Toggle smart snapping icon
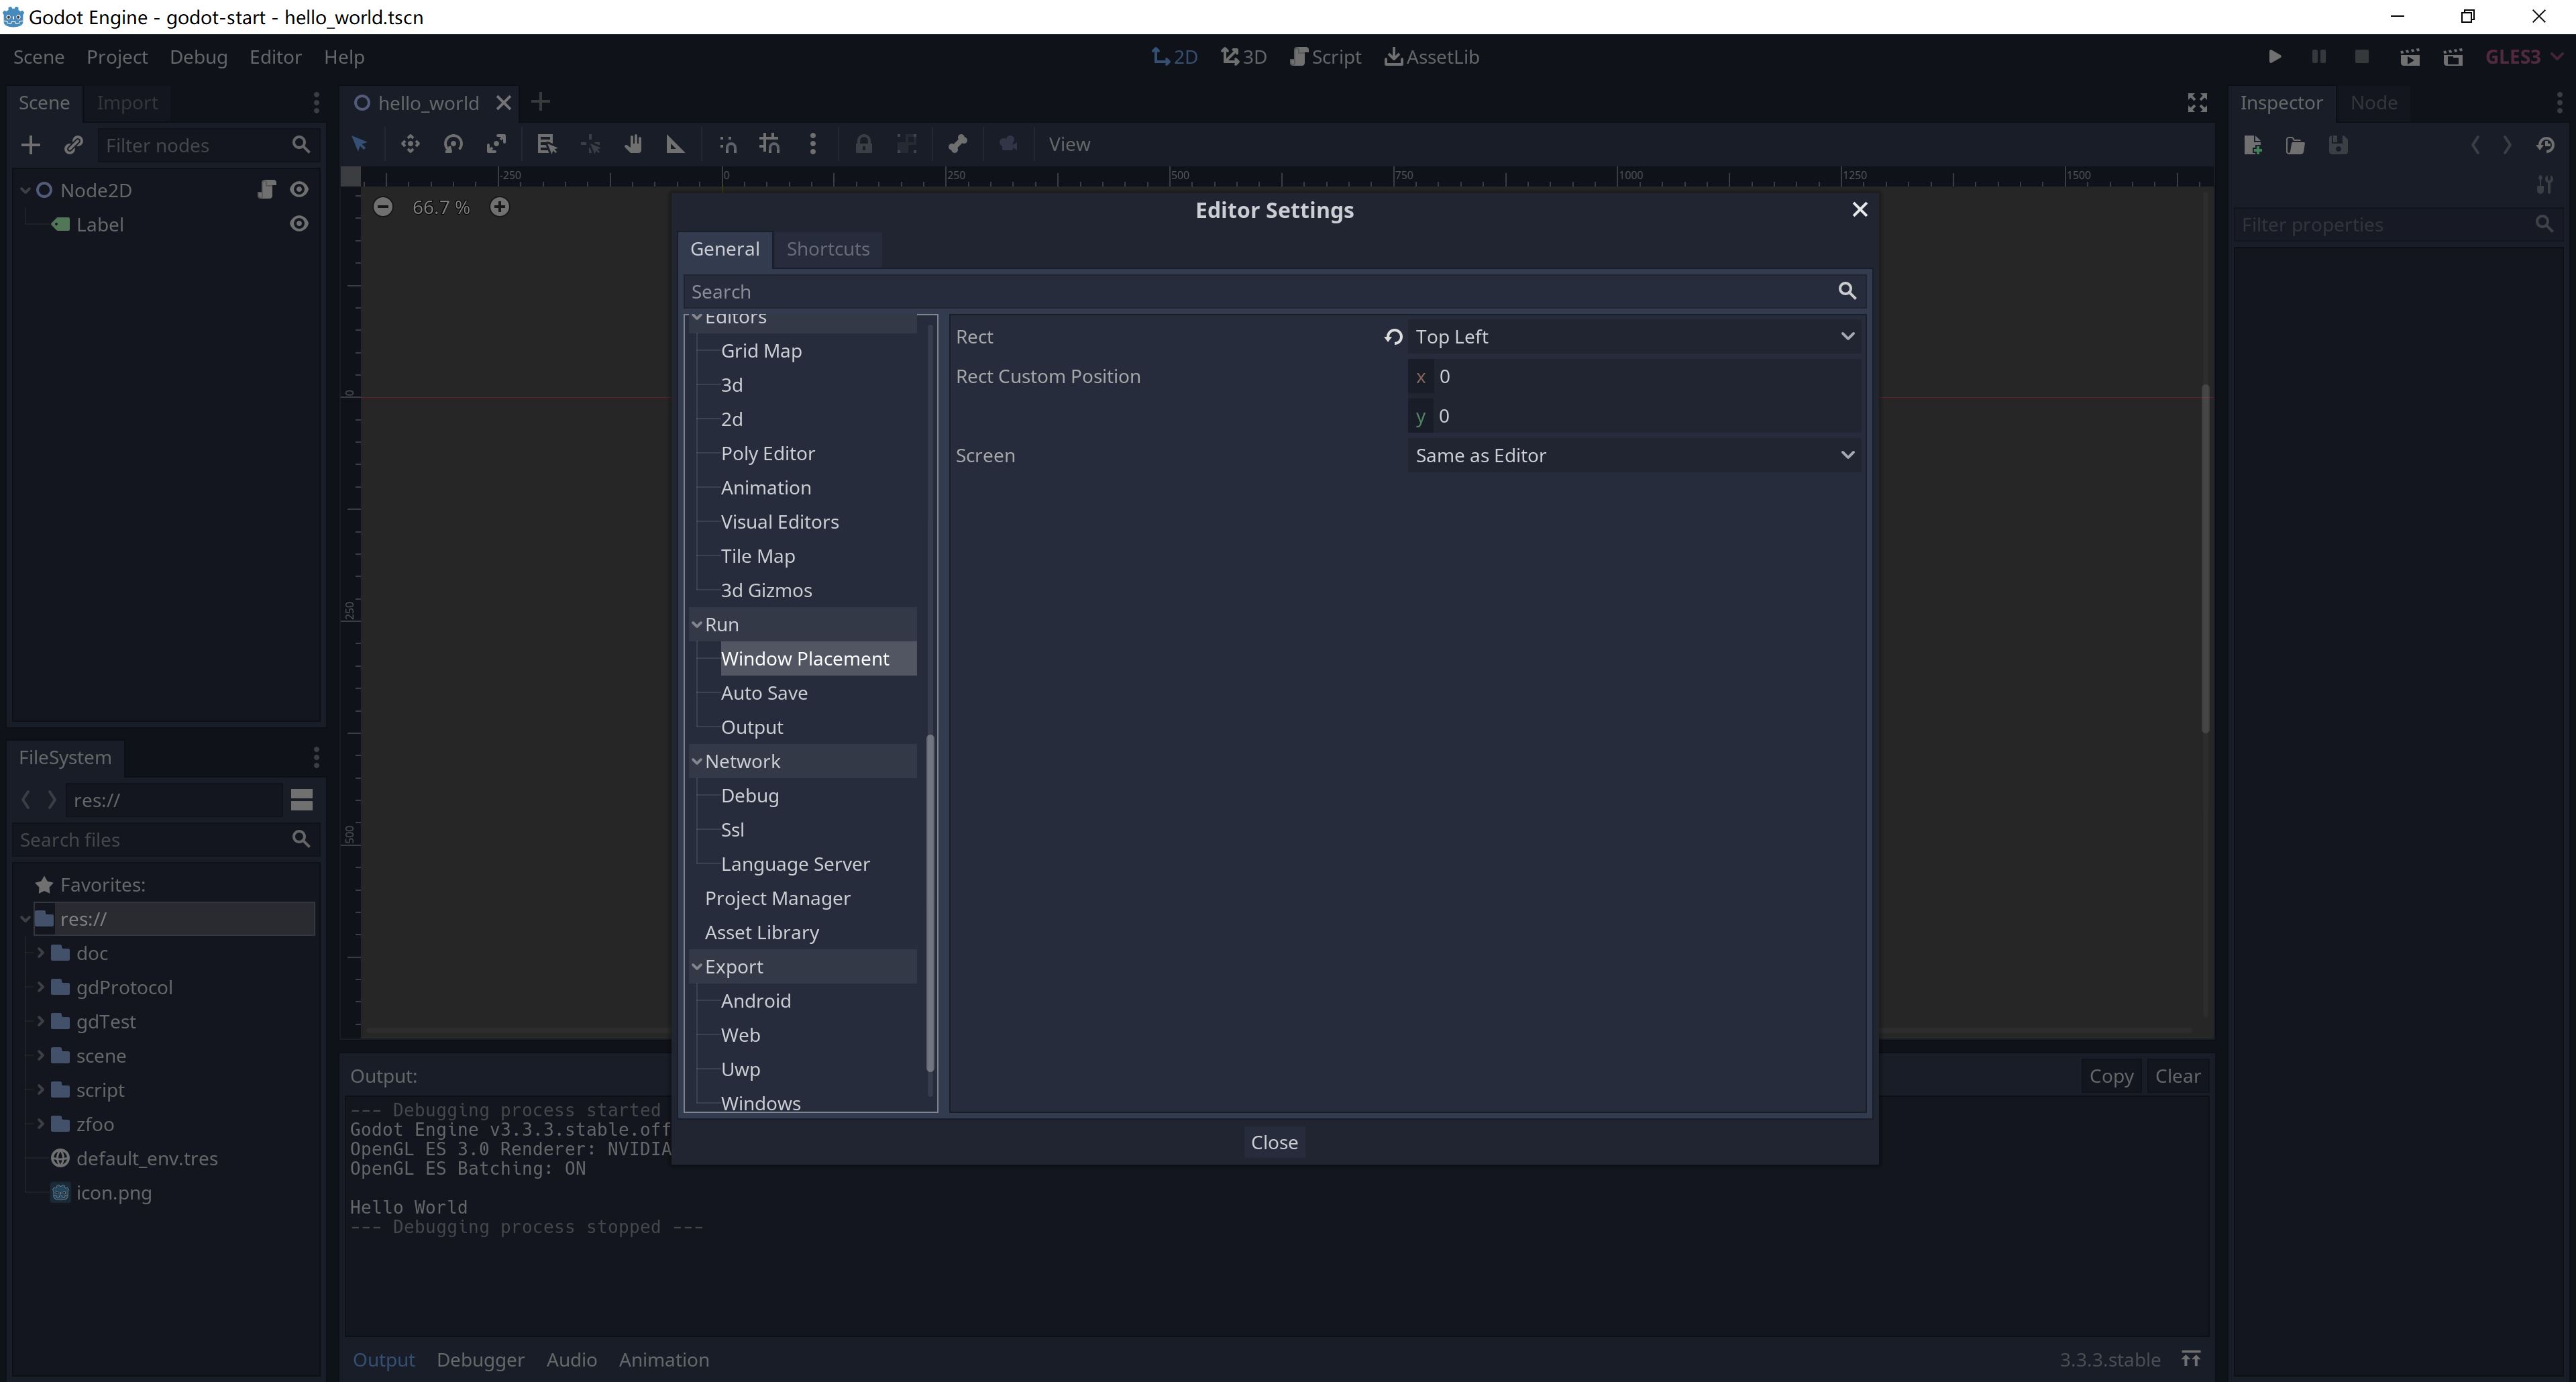The height and width of the screenshot is (1382, 2576). tap(728, 144)
